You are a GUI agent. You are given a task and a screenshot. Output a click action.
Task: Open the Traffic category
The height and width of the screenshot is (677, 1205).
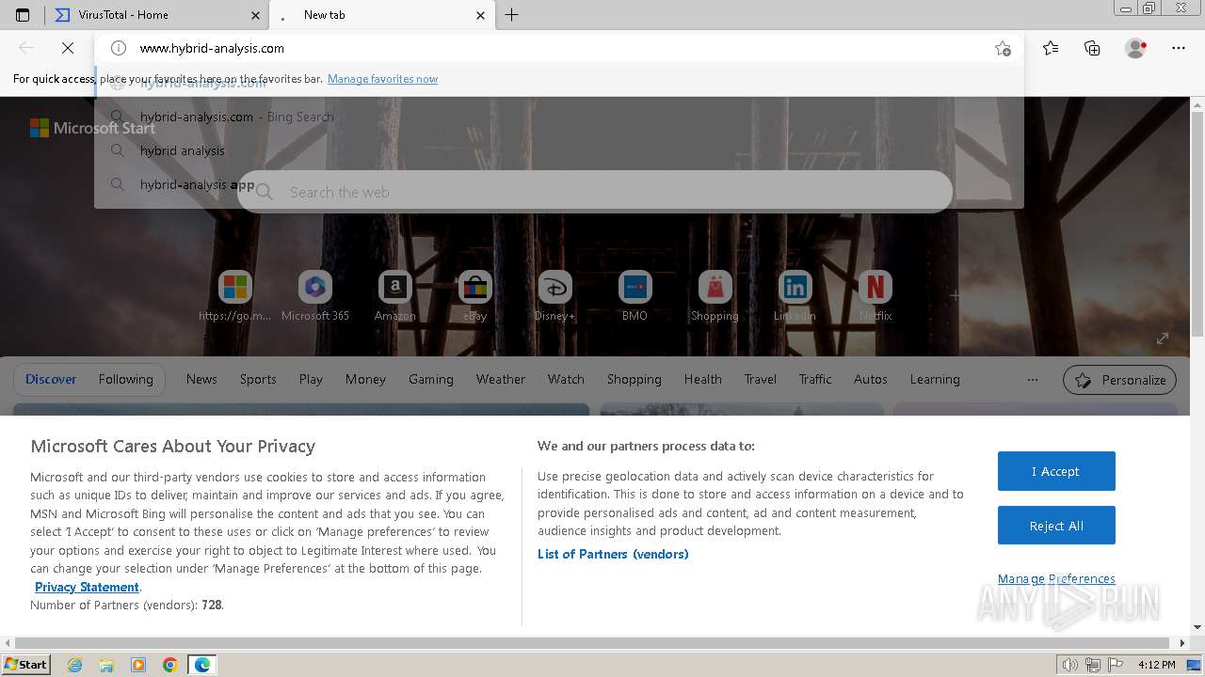coord(815,379)
